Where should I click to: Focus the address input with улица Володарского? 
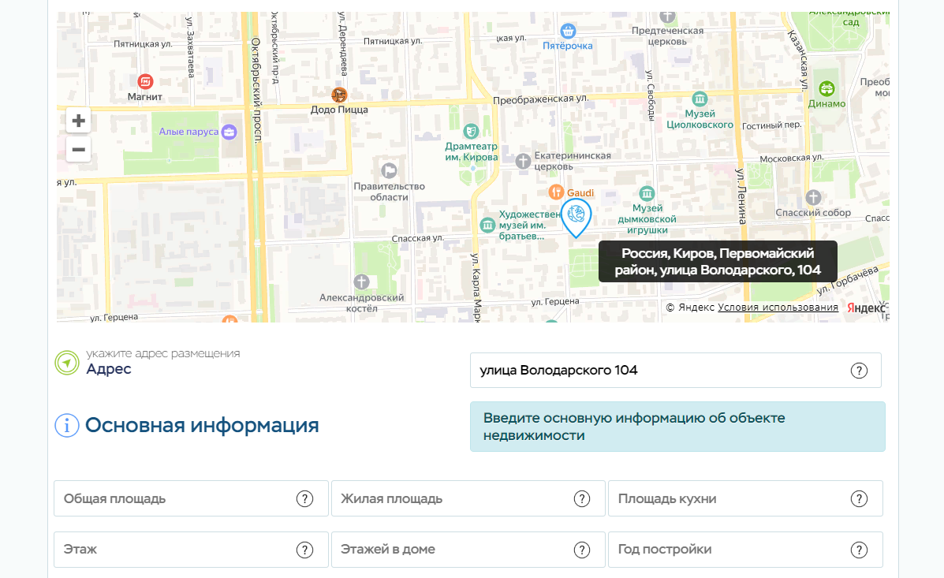pos(655,371)
